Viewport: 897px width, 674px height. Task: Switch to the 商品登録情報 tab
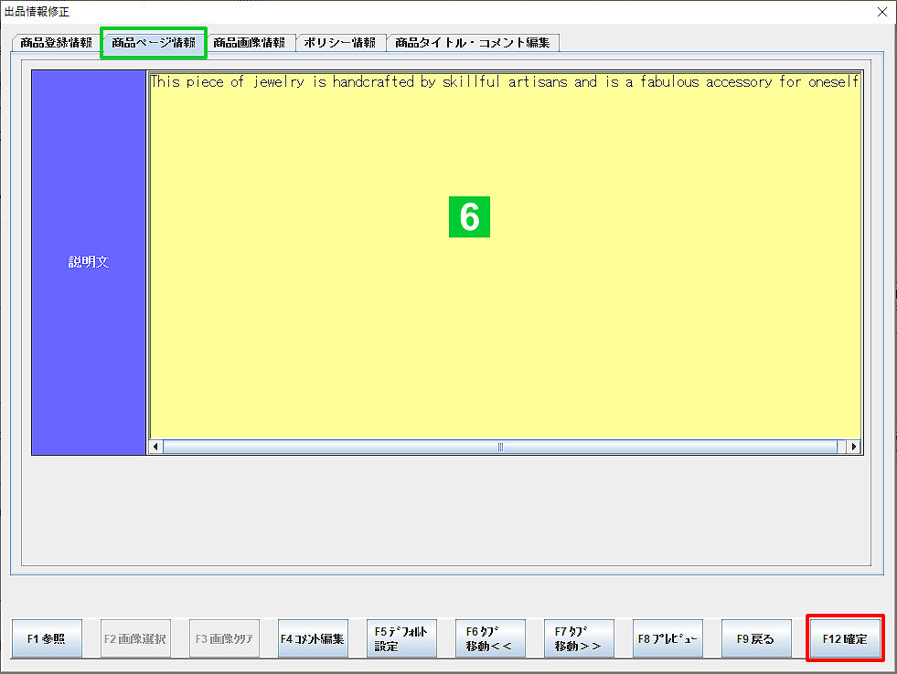(x=56, y=43)
